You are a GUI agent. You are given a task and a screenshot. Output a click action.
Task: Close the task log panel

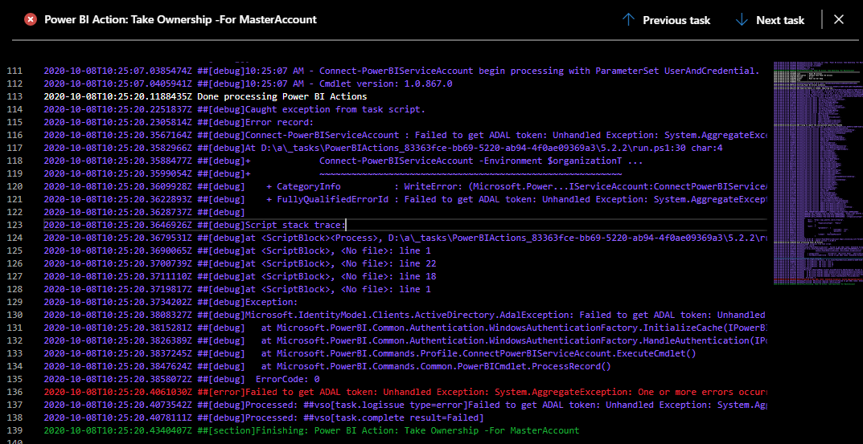pyautogui.click(x=839, y=20)
